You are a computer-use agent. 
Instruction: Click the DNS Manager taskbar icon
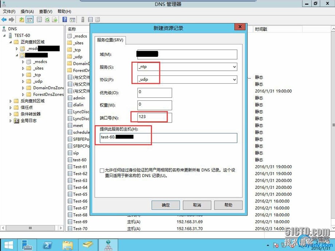click(108, 245)
